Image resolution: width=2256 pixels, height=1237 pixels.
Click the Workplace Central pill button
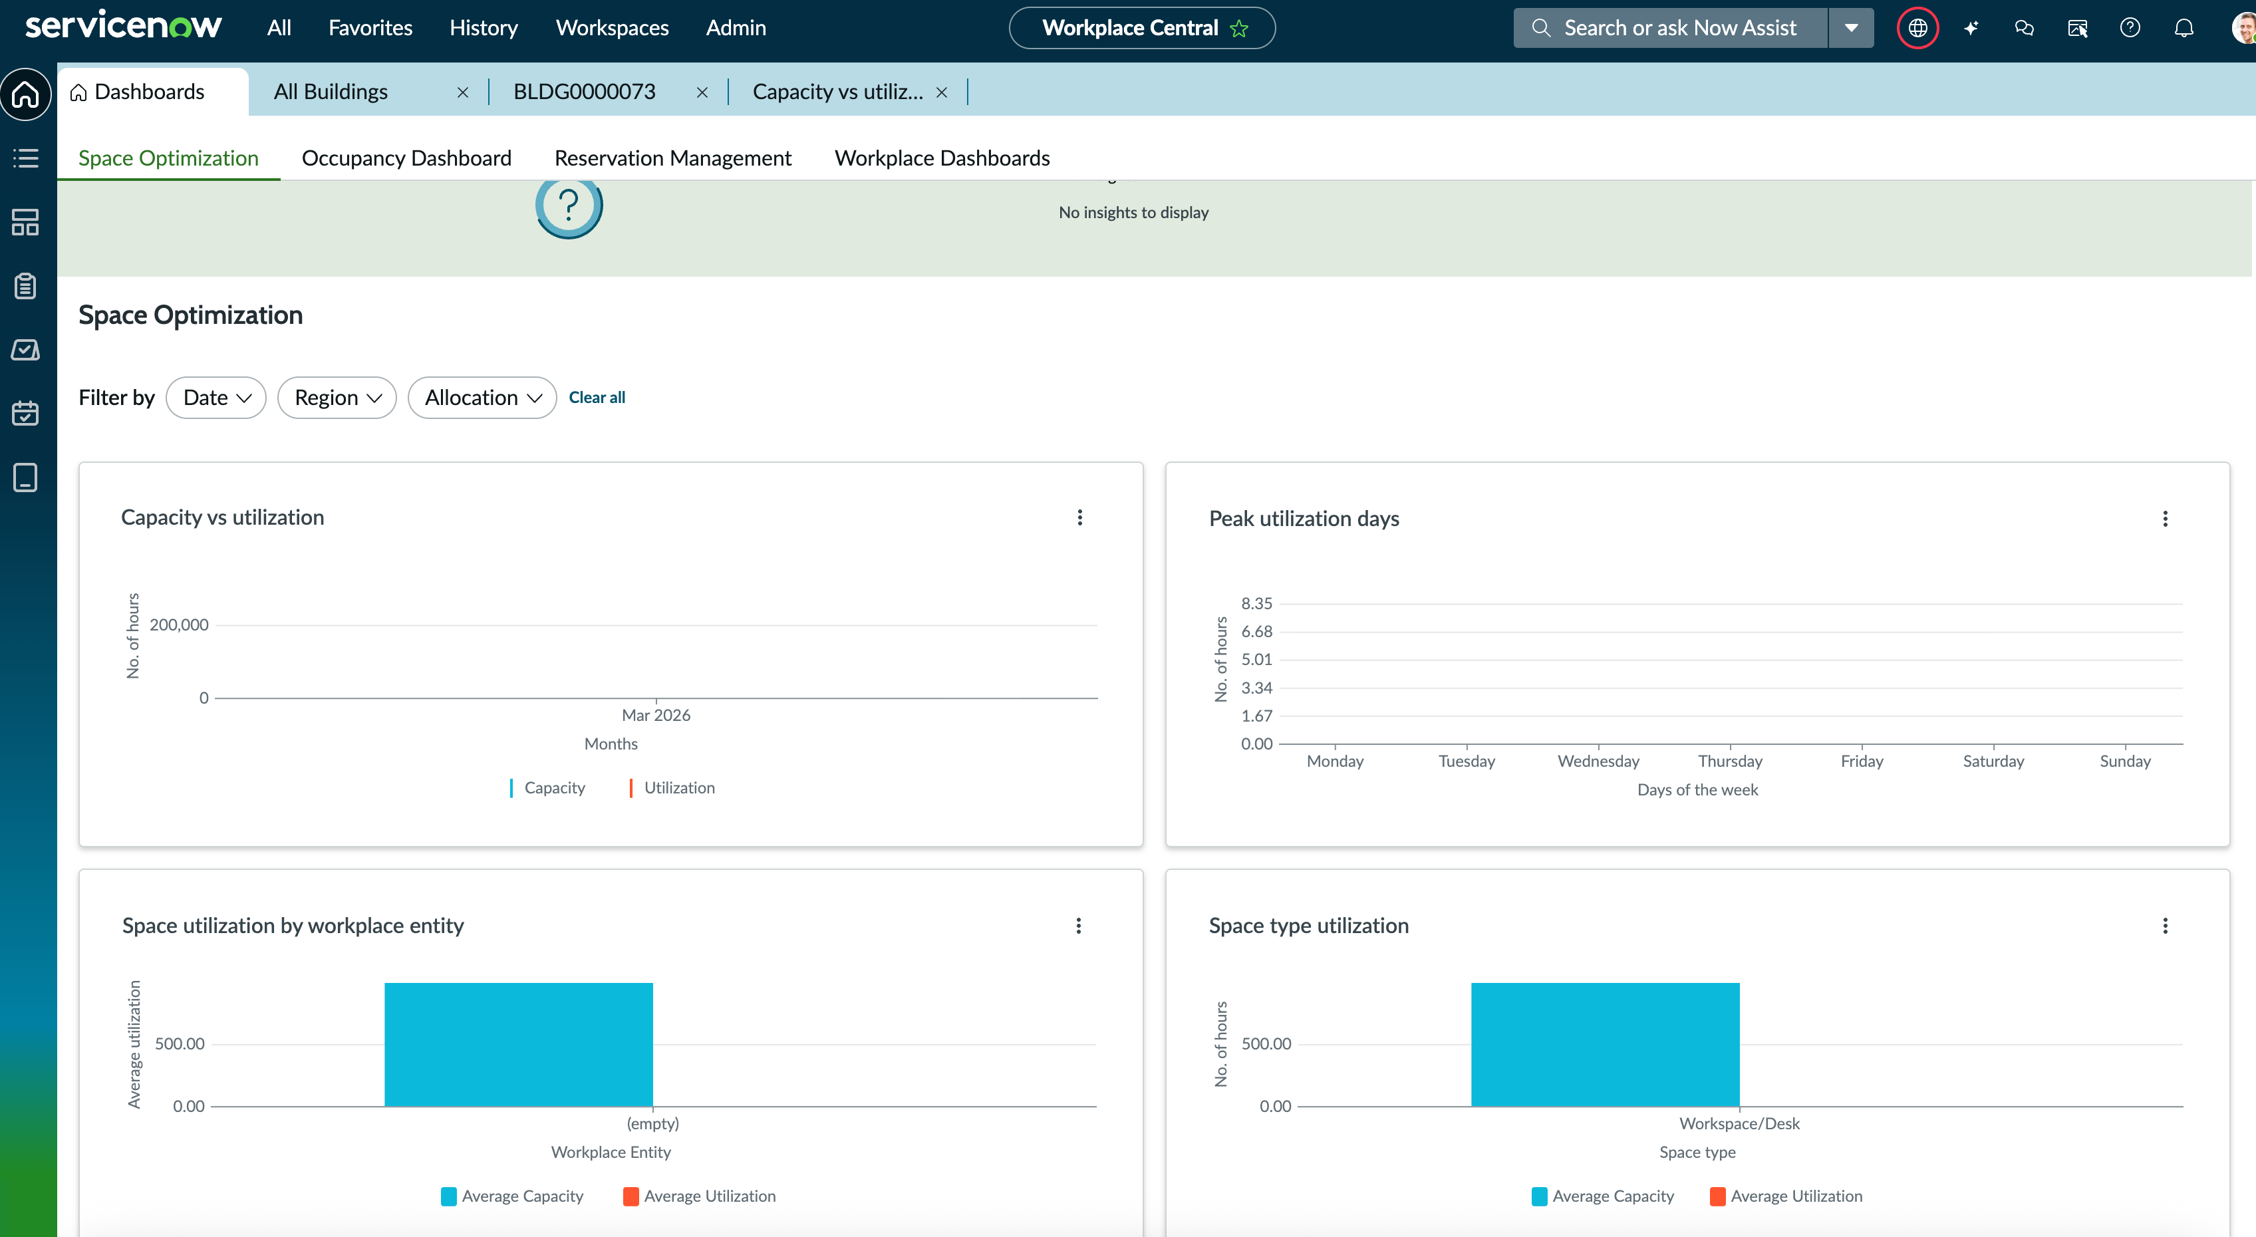1142,28
